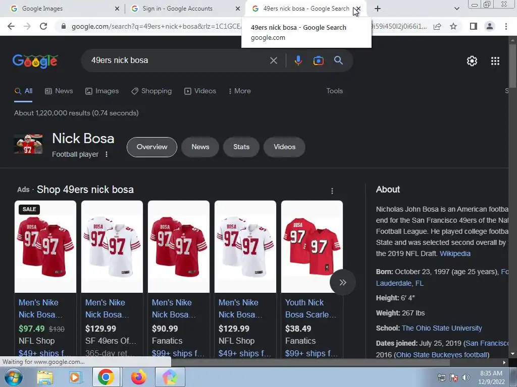The image size is (517, 387).
Task: Click the News chip in knowledge panel
Action: click(x=200, y=147)
